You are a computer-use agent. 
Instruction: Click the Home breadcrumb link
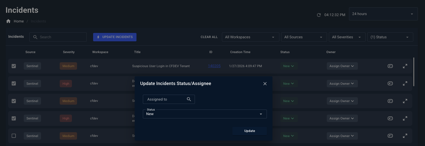coord(19,21)
